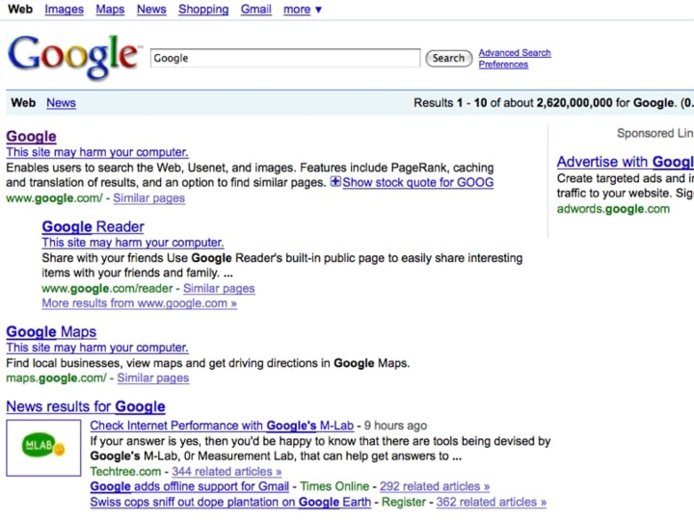
Task: Click harm warning under Google Reader
Action: pyautogui.click(x=133, y=243)
